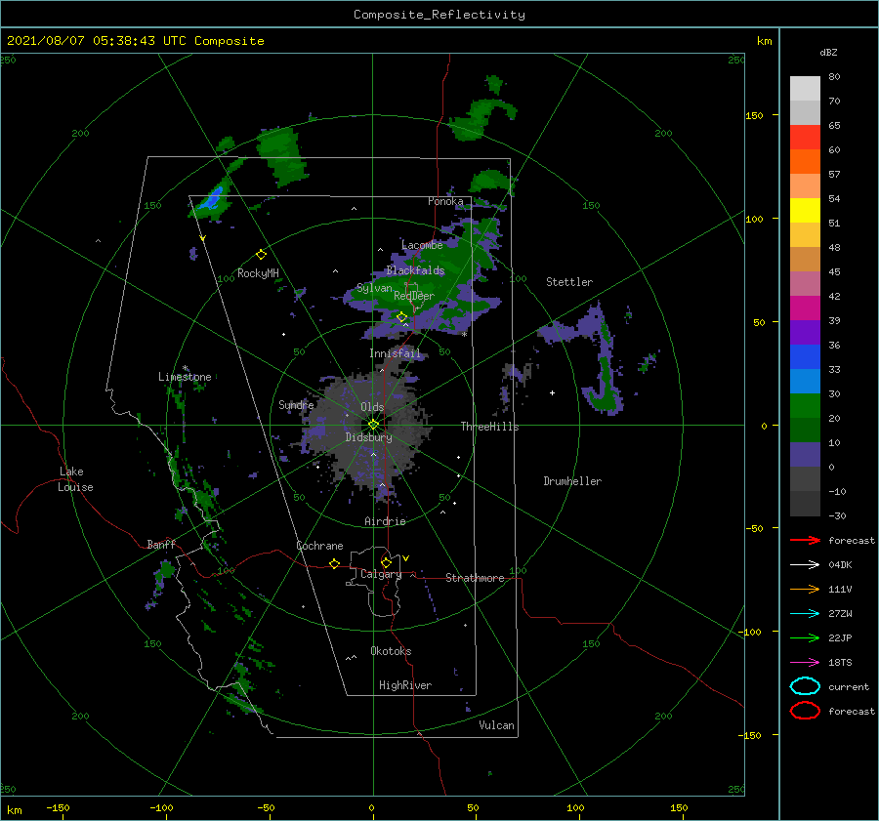
Task: Click the Limestone label
Action: pyautogui.click(x=185, y=377)
